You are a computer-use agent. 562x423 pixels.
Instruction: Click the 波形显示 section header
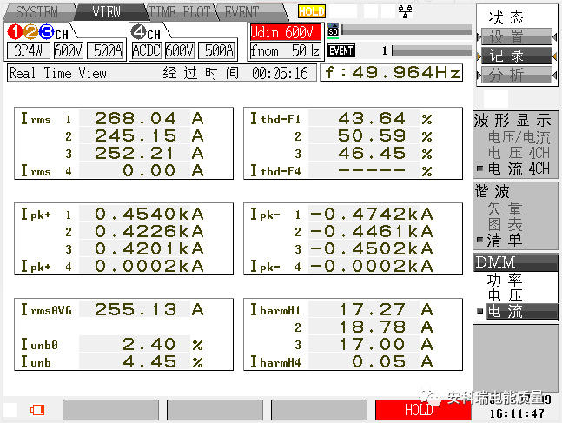point(512,121)
